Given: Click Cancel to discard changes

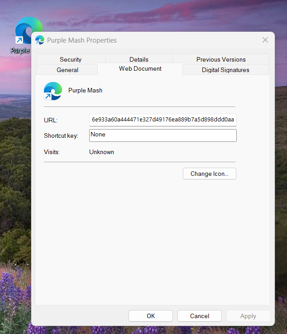Looking at the screenshot, I should pyautogui.click(x=200, y=316).
